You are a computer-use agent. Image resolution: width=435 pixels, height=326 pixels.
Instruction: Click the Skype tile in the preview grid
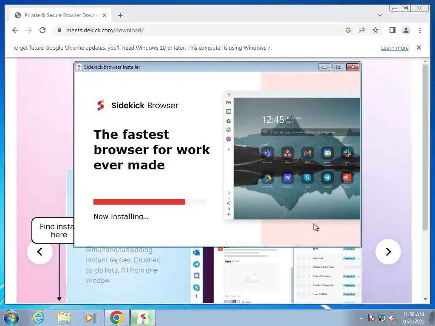pyautogui.click(x=308, y=178)
